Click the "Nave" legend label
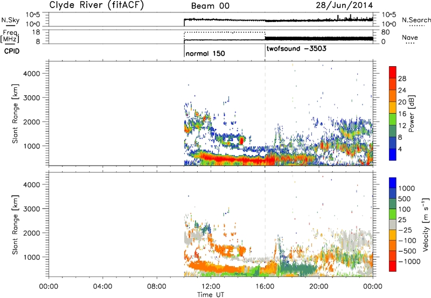The image size is (431, 298). 410,37
